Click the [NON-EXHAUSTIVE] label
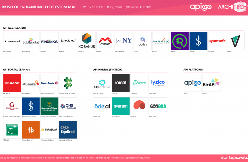 (x=139, y=7)
